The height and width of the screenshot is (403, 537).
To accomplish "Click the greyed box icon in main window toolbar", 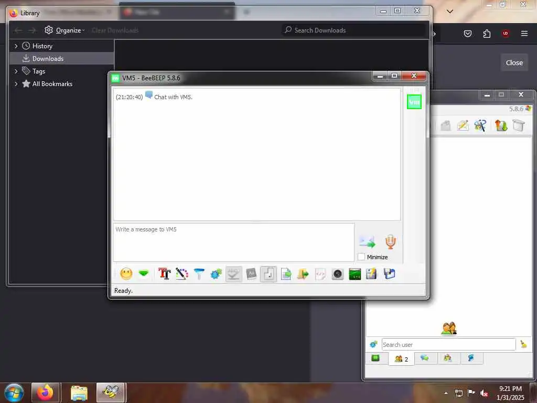I will tap(445, 125).
